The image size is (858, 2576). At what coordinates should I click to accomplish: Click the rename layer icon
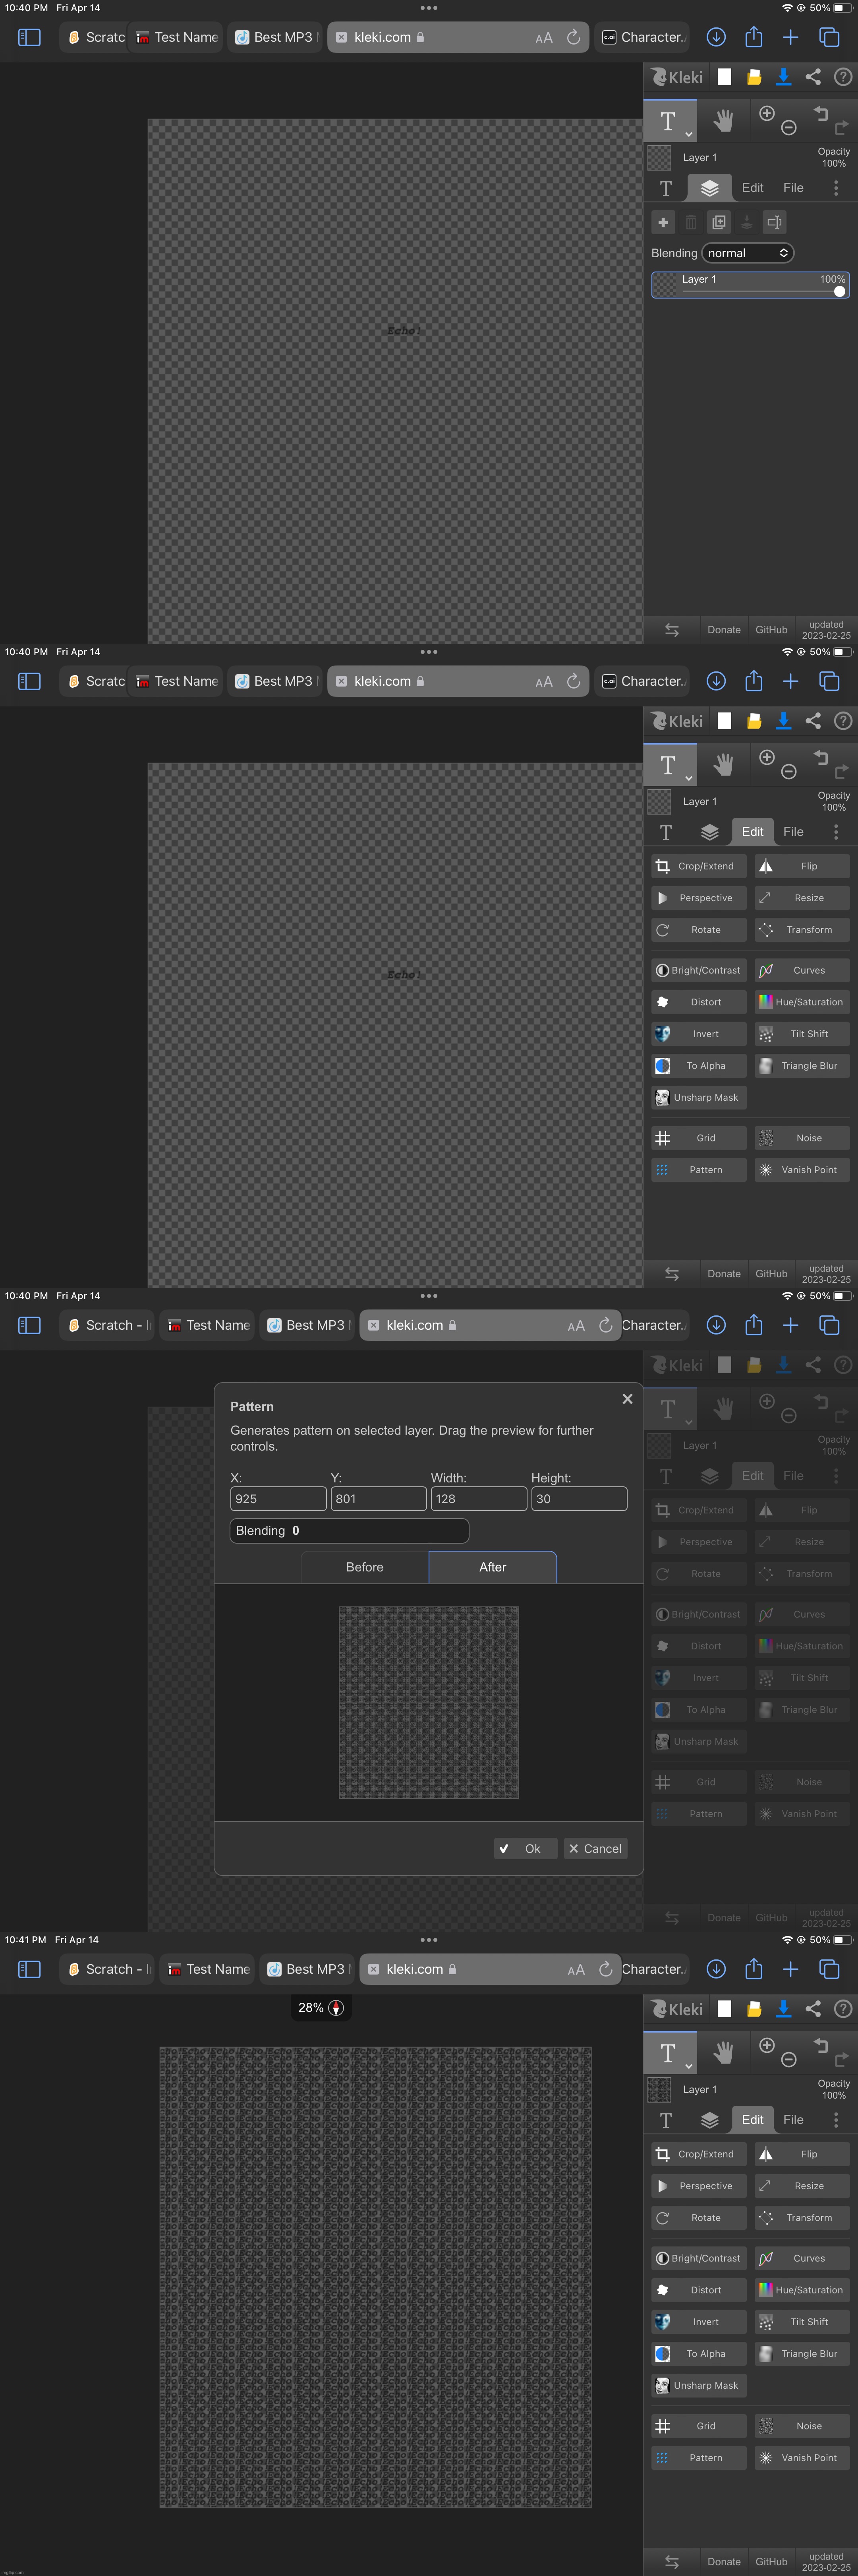click(774, 222)
